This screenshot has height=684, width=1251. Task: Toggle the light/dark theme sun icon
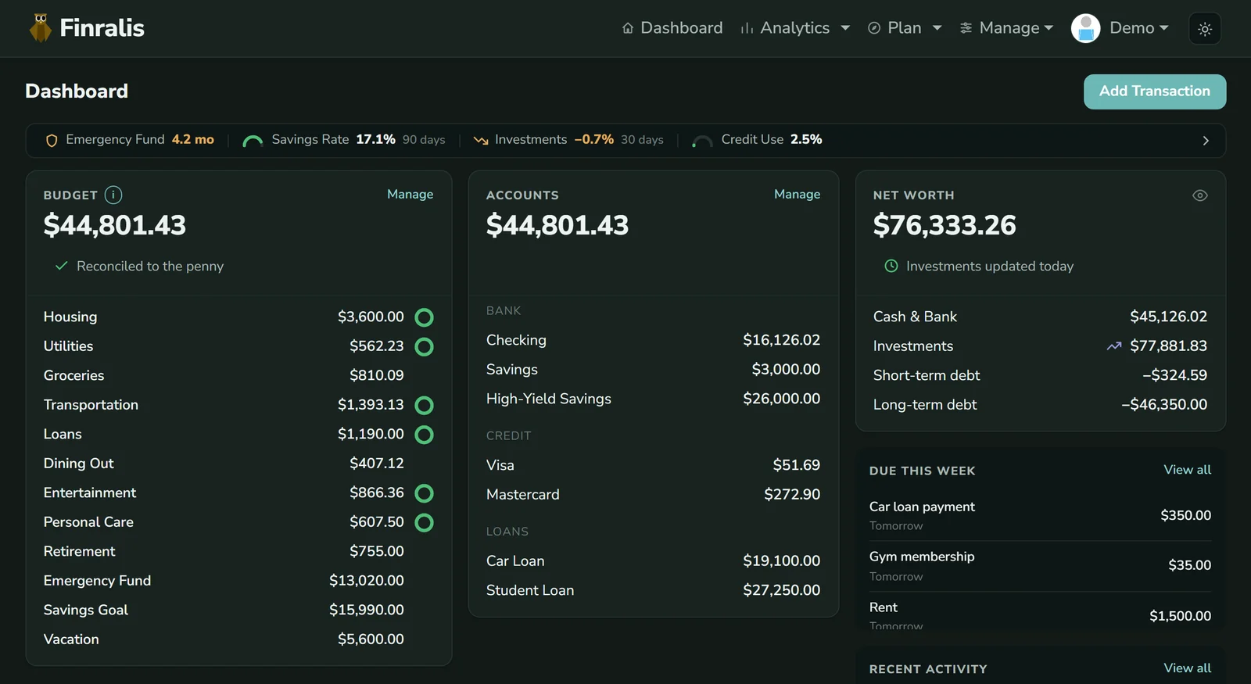coord(1205,29)
